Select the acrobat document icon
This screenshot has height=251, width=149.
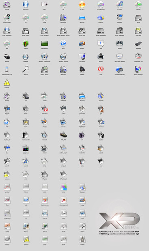(7, 187)
